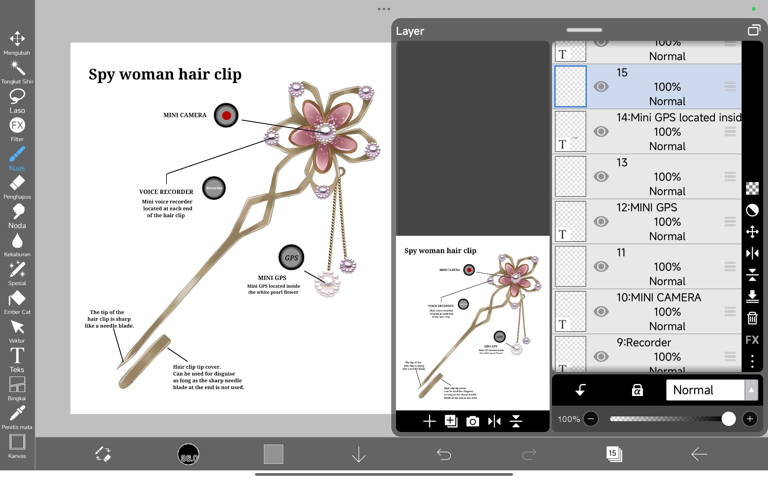Open the gray color swatch
The height and width of the screenshot is (480, 768).
(x=273, y=454)
